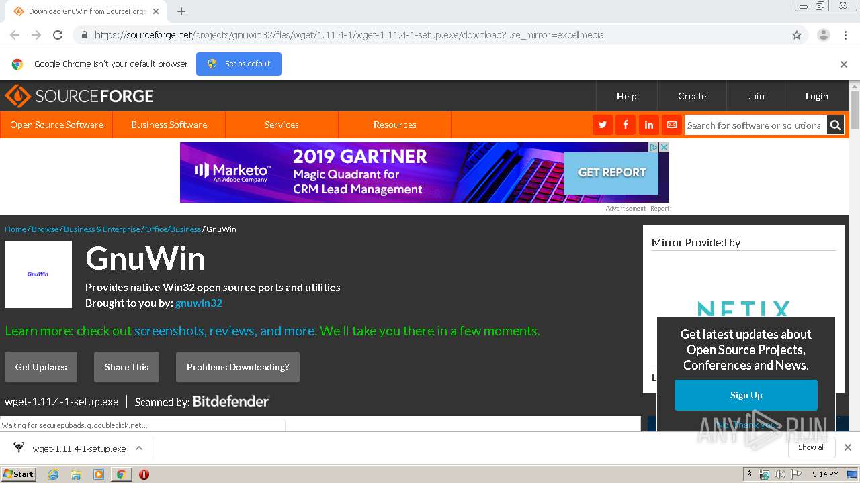Click Help in the top navigation

627,96
